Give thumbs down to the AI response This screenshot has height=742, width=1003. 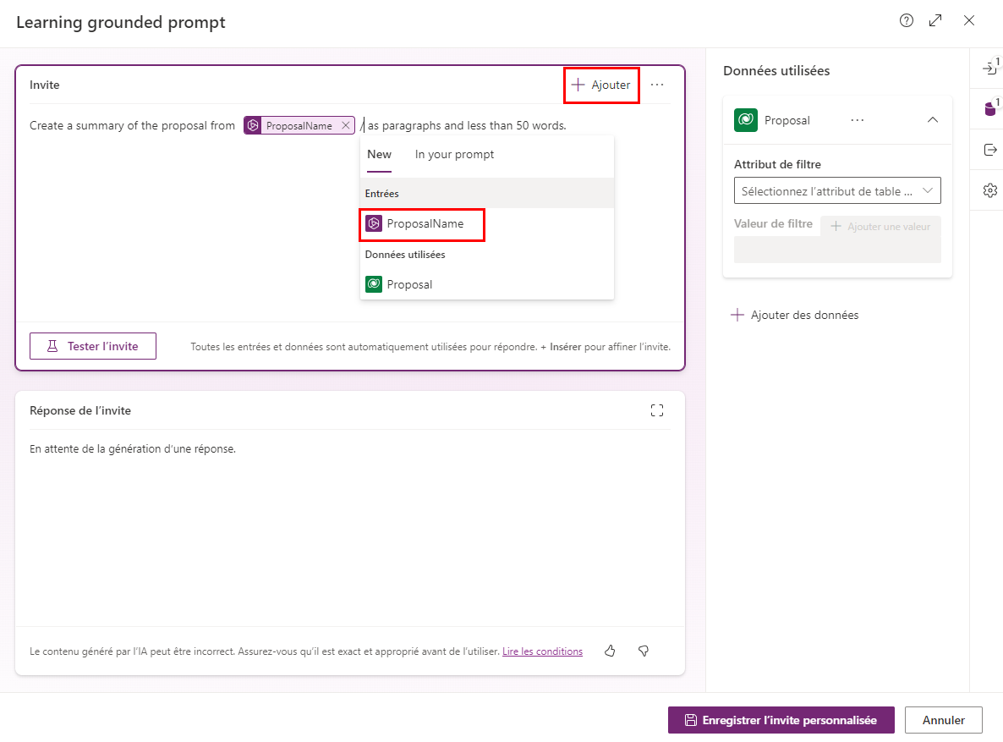pos(643,651)
